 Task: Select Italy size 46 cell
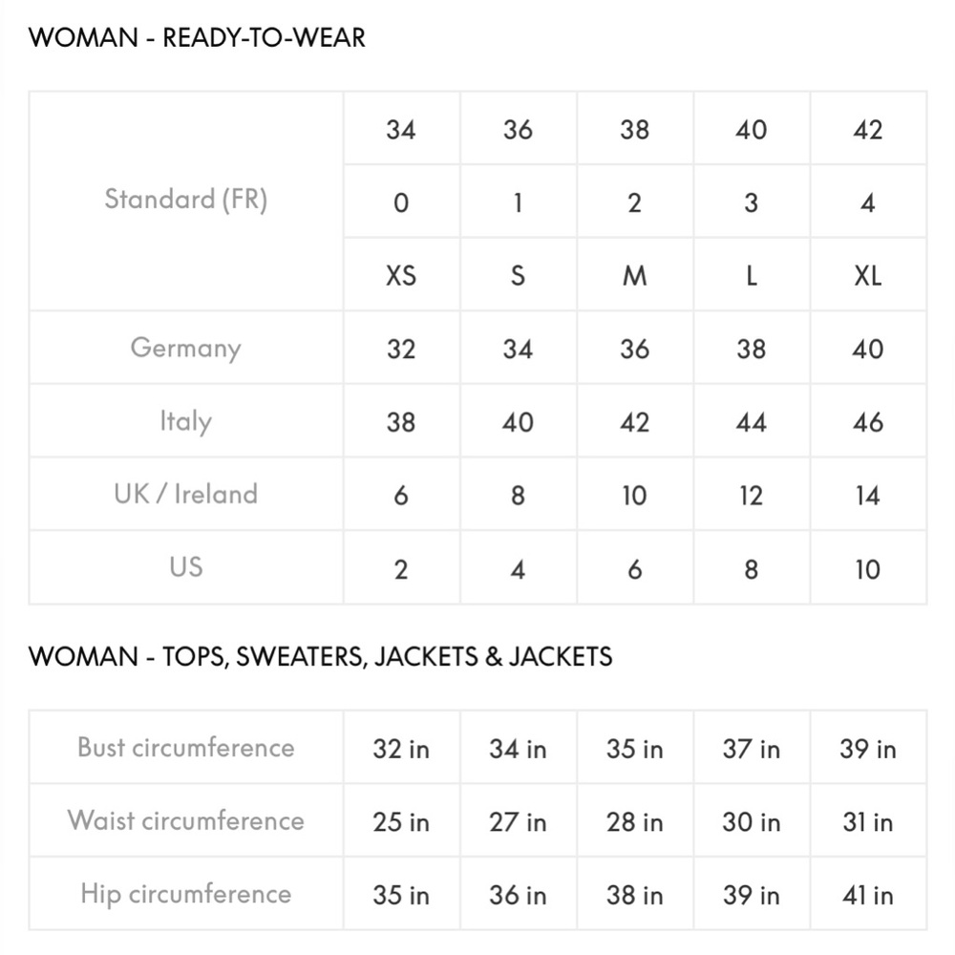[867, 422]
